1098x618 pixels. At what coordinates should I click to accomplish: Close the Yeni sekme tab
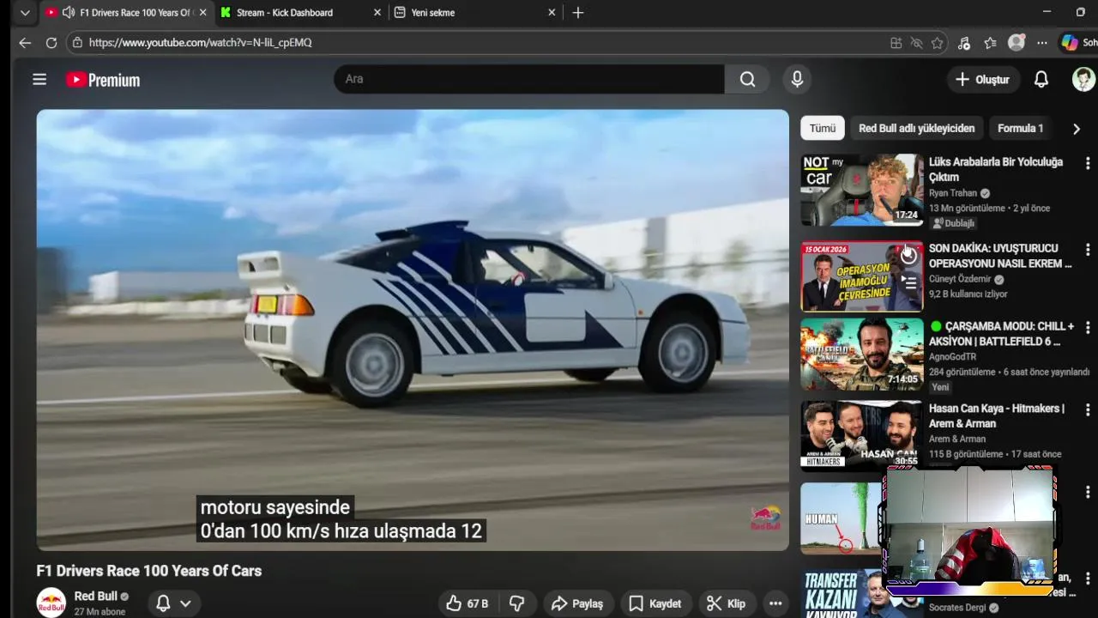[x=552, y=13]
